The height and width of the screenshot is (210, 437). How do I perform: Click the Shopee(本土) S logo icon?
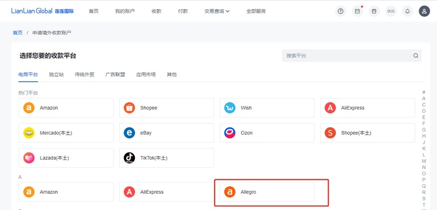(x=330, y=133)
